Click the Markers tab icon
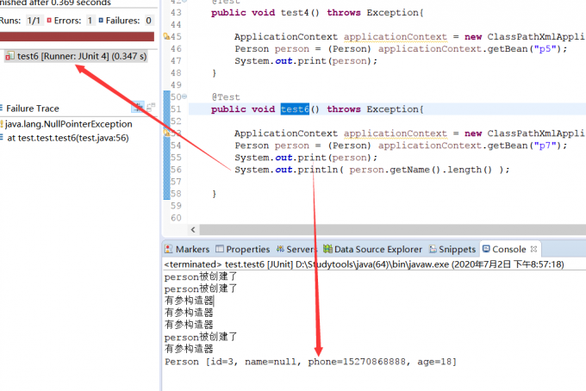This screenshot has width=586, height=391. (169, 249)
